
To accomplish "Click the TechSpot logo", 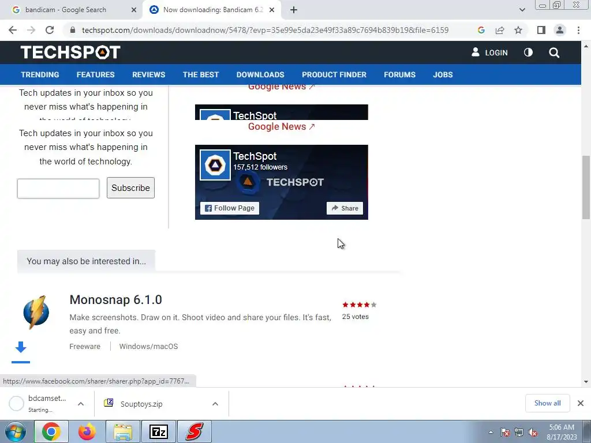I will click(x=70, y=52).
